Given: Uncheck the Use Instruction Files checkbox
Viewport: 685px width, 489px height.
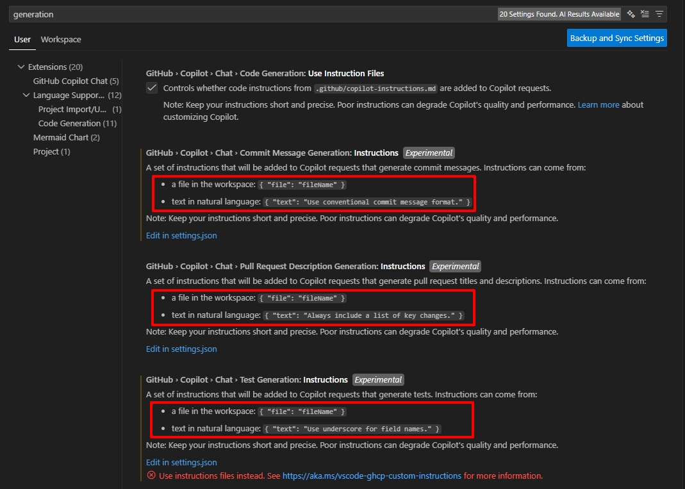Looking at the screenshot, I should [152, 88].
